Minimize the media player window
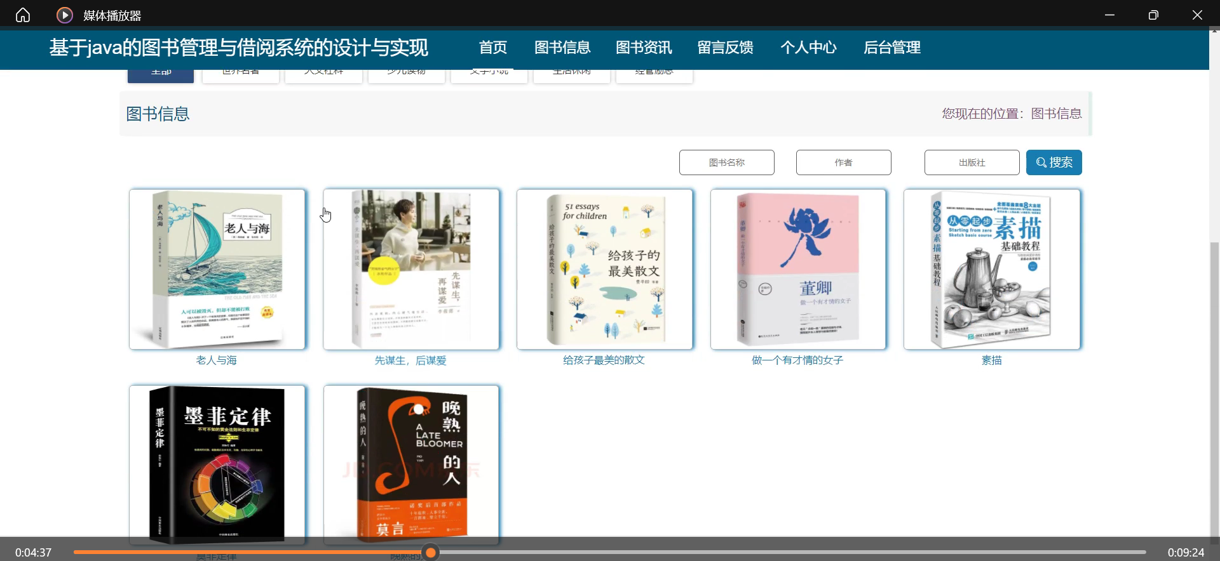Screen dimensions: 1220x561 (1109, 15)
